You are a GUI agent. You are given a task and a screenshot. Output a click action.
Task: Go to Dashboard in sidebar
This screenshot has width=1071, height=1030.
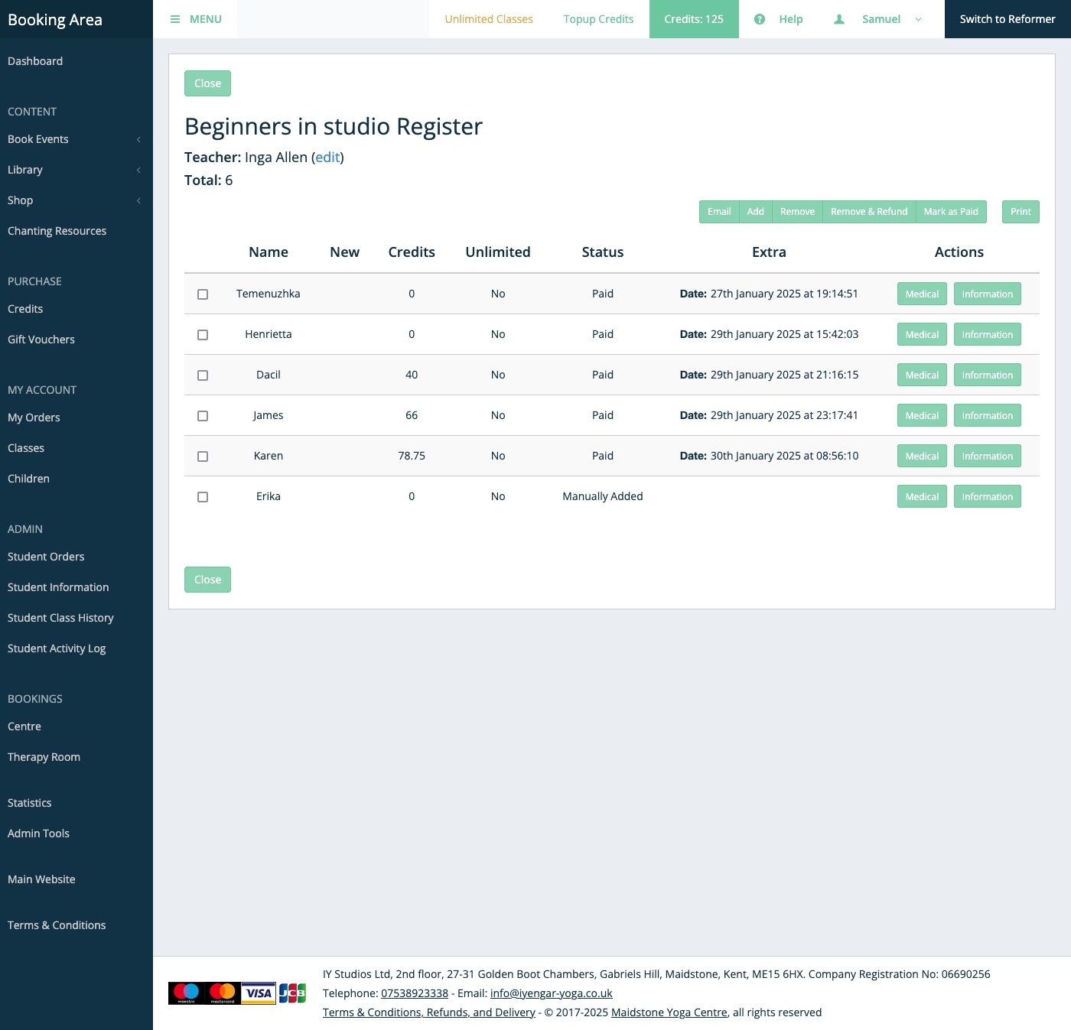[x=35, y=61]
